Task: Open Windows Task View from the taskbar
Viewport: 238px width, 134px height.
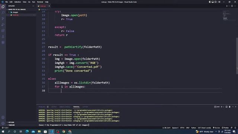Action: [21, 131]
